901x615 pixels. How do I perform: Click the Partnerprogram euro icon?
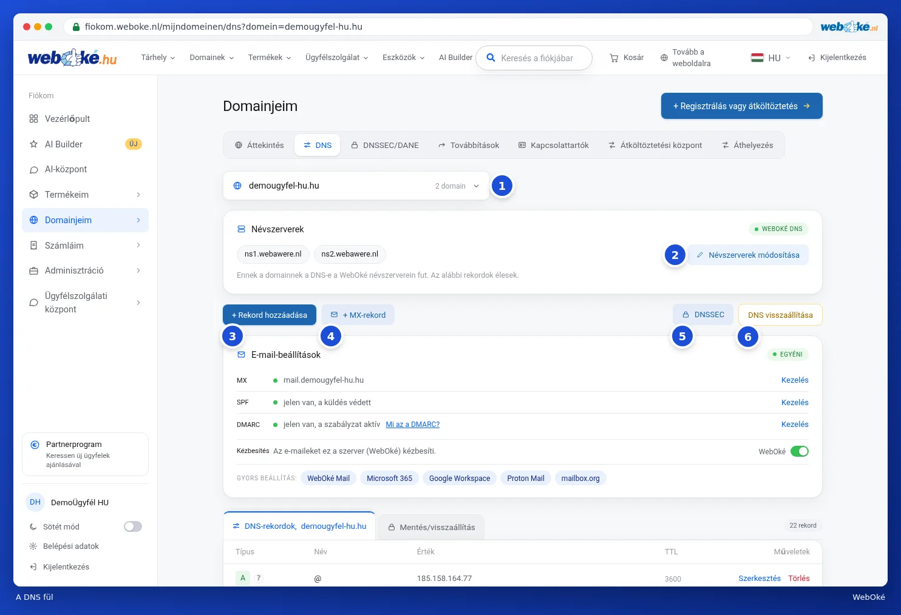(x=35, y=445)
